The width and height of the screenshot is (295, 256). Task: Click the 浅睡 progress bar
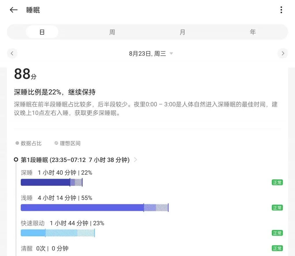[x=94, y=207]
